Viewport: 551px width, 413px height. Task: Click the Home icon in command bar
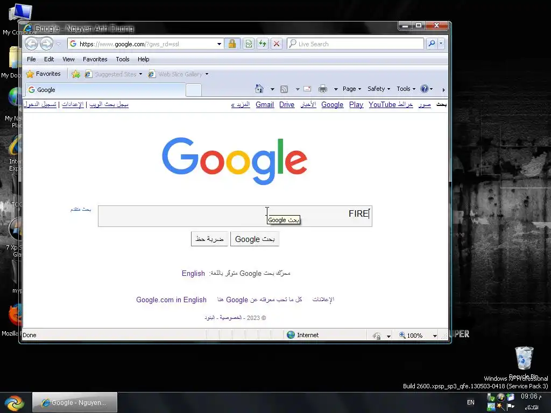pos(259,89)
